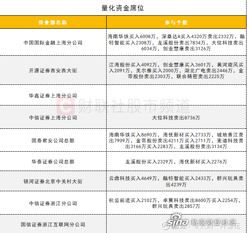Click the 中国国际金融上海分公司 cell
This screenshot has height=233, width=247.
(x=53, y=43)
